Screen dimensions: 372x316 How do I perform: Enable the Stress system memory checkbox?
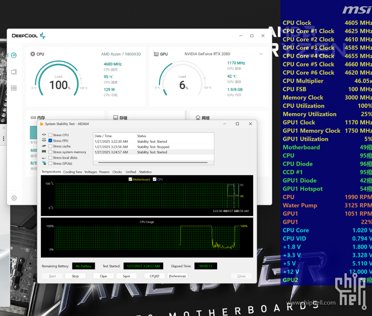pyautogui.click(x=50, y=152)
